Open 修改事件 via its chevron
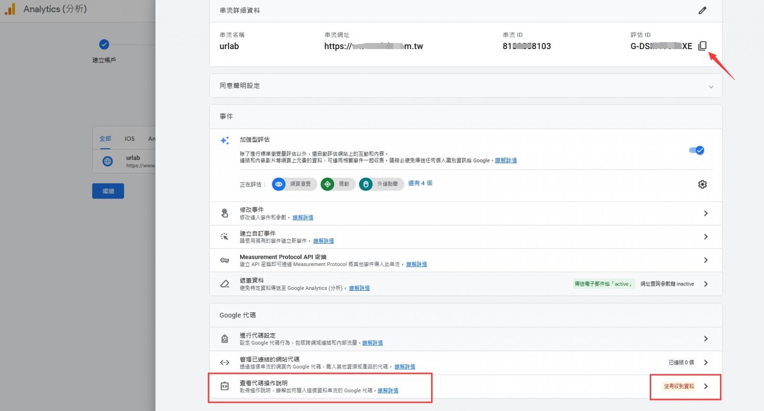 (x=706, y=213)
